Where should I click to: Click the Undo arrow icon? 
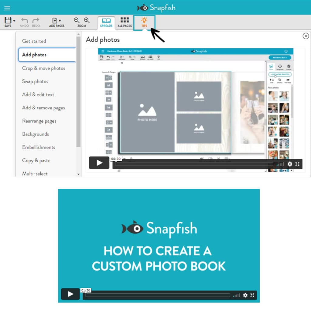click(x=24, y=20)
